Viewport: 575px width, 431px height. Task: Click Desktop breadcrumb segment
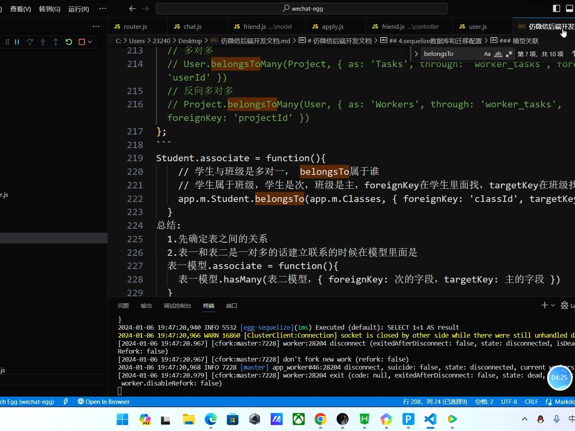(x=190, y=41)
